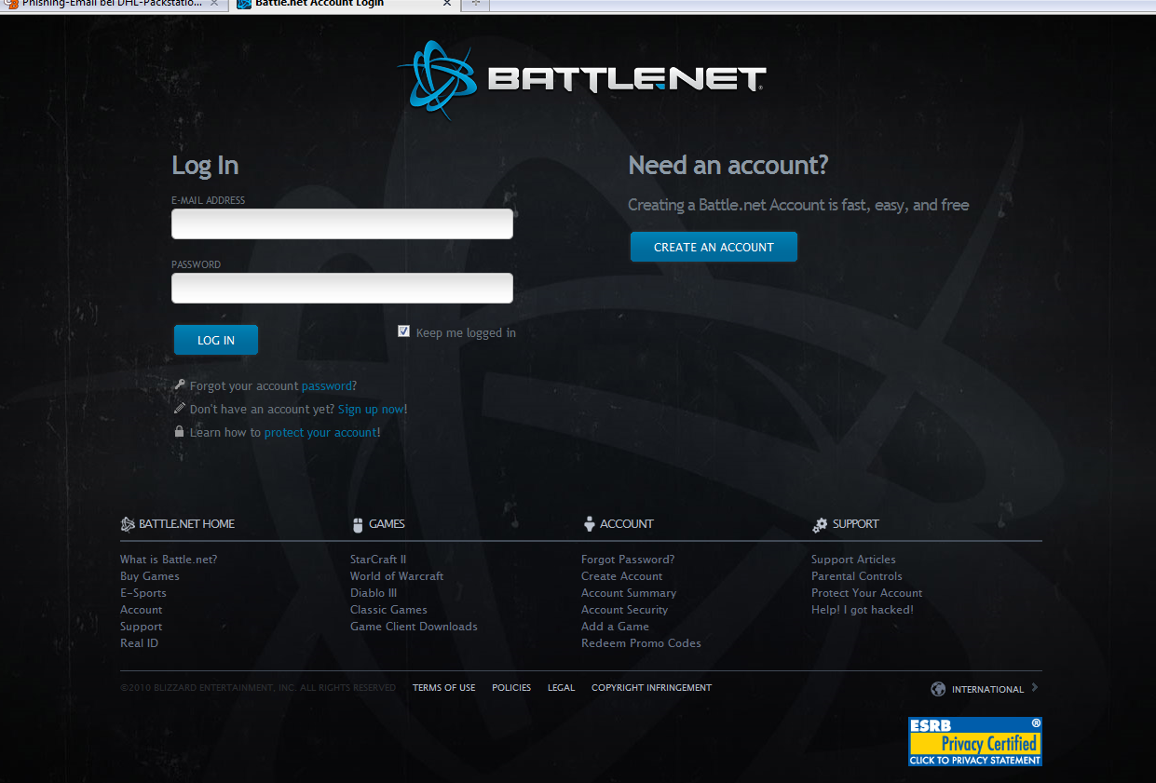Open the COPYRIGHT INFRINGEMENT link

point(651,688)
